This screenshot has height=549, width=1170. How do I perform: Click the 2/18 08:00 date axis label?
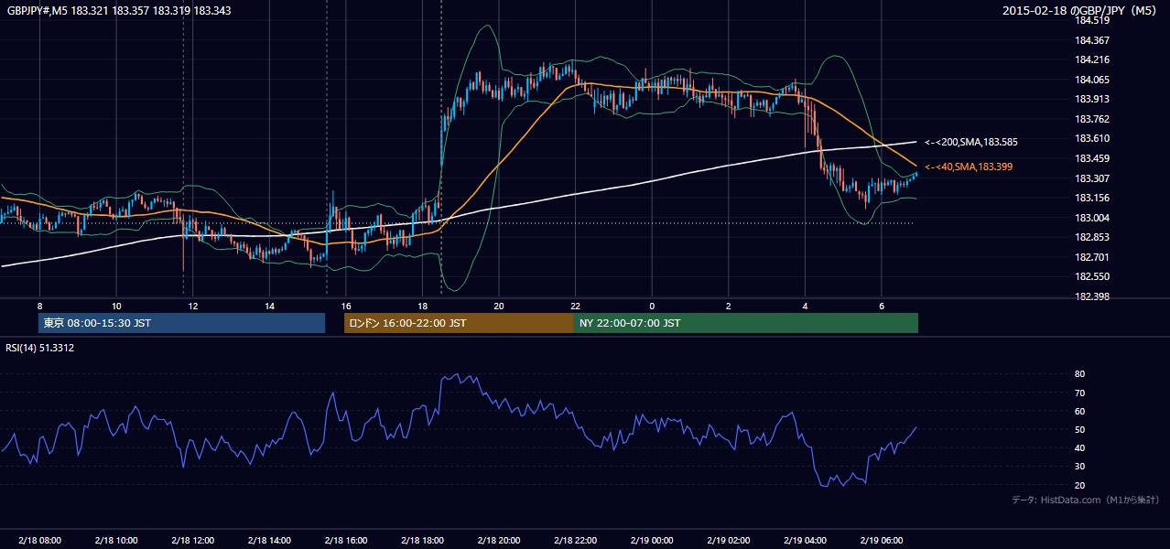39,541
